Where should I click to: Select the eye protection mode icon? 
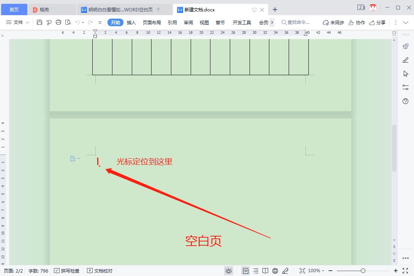click(229, 270)
